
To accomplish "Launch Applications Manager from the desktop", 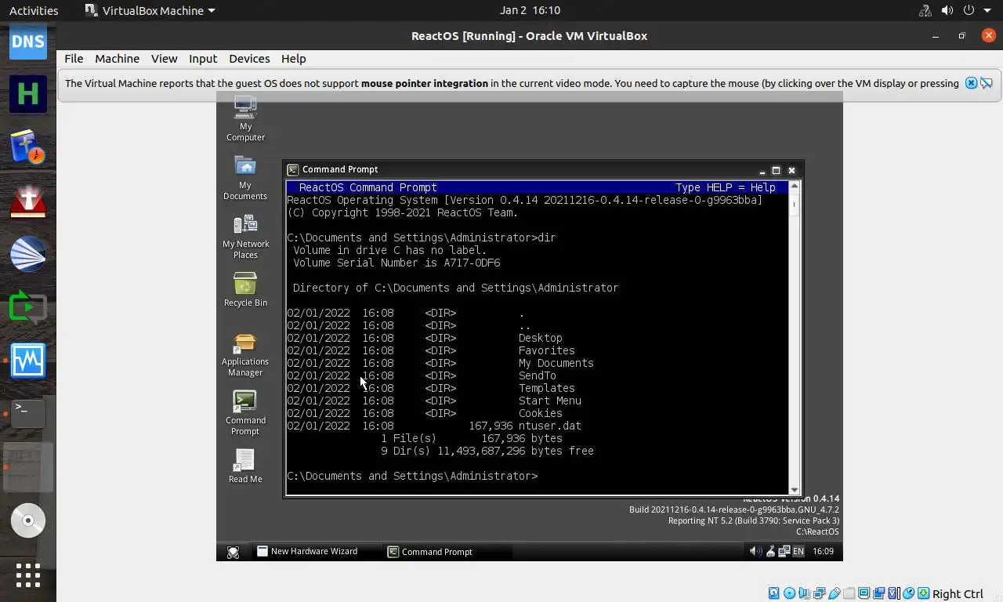I will (x=245, y=354).
